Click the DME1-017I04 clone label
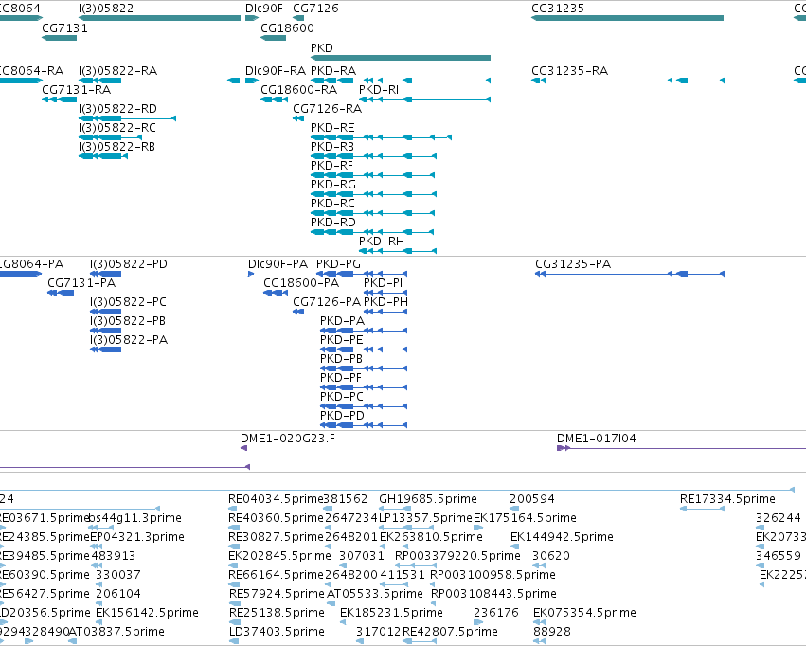Screen dimensions: 806x646 point(597,439)
